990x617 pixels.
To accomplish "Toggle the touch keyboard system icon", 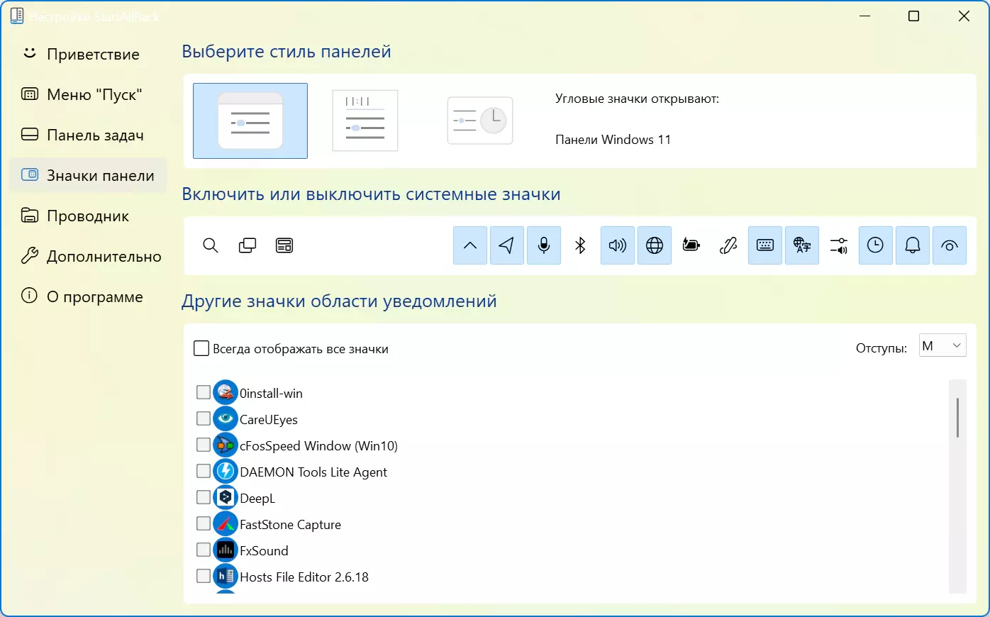I will pos(765,245).
